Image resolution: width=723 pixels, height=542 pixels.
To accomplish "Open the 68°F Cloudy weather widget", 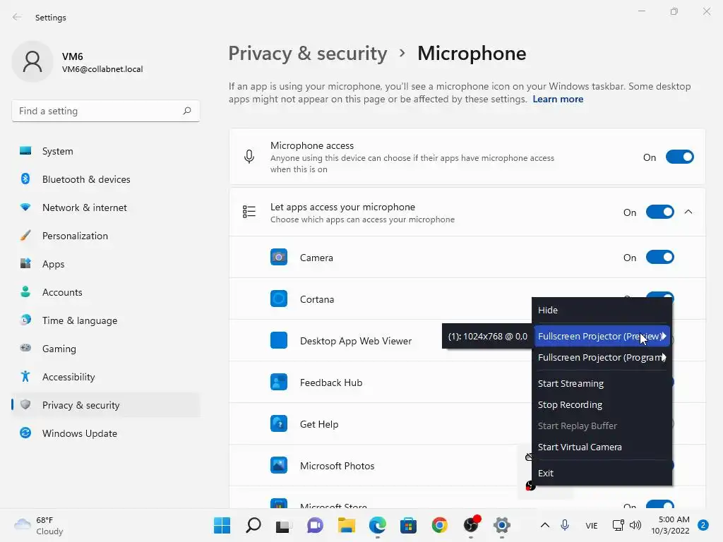I will click(39, 525).
